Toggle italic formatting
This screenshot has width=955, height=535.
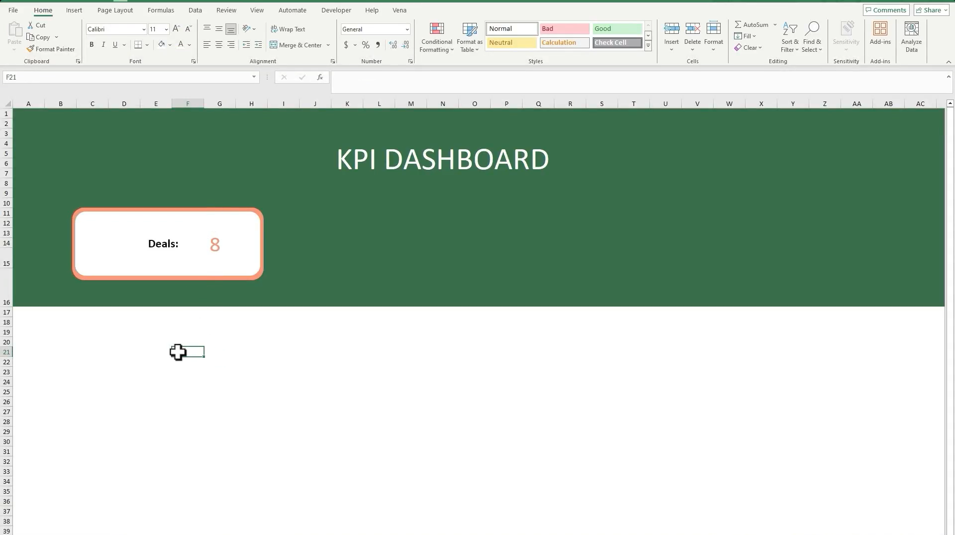103,45
